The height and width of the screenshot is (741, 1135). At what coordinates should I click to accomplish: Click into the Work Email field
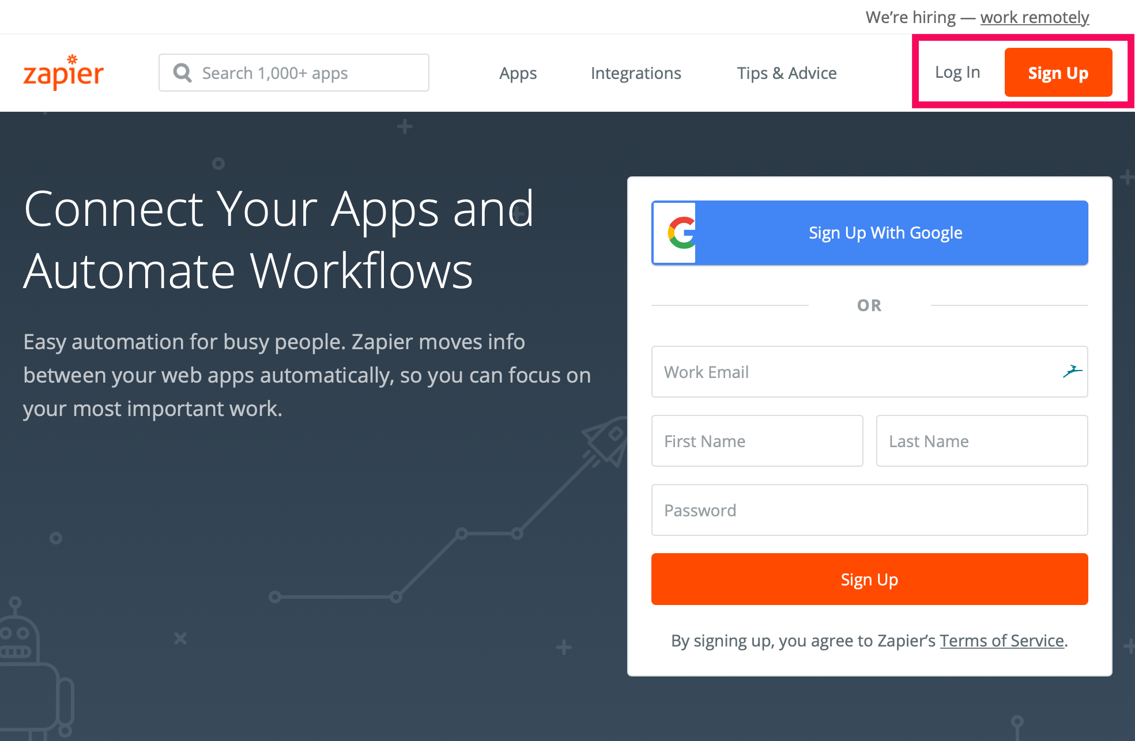coord(870,372)
